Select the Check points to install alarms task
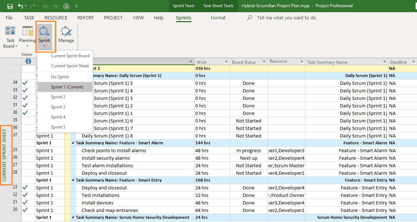The height and width of the screenshot is (222, 417). [x=114, y=151]
